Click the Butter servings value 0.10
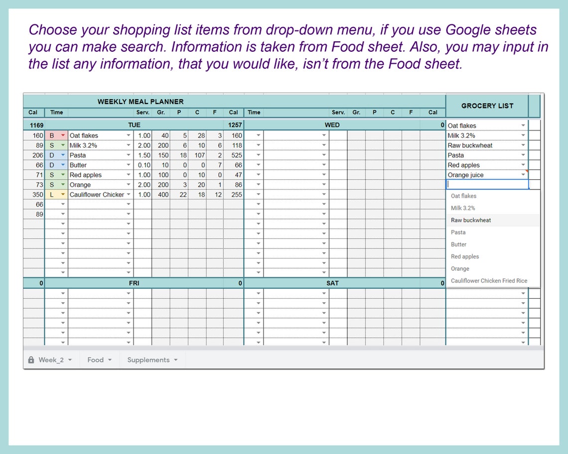Screen dimensions: 568x454 pos(143,165)
